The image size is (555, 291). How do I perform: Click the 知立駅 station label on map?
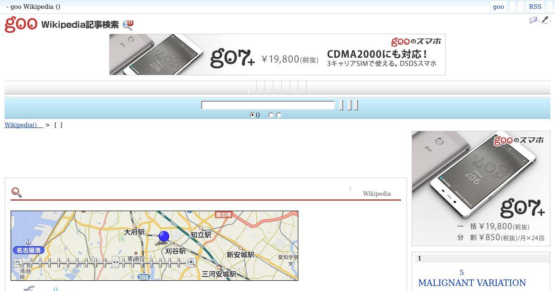[x=201, y=235]
